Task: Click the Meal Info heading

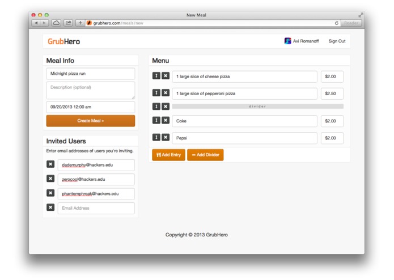Action: [60, 61]
